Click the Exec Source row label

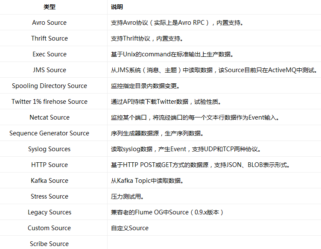[50, 54]
